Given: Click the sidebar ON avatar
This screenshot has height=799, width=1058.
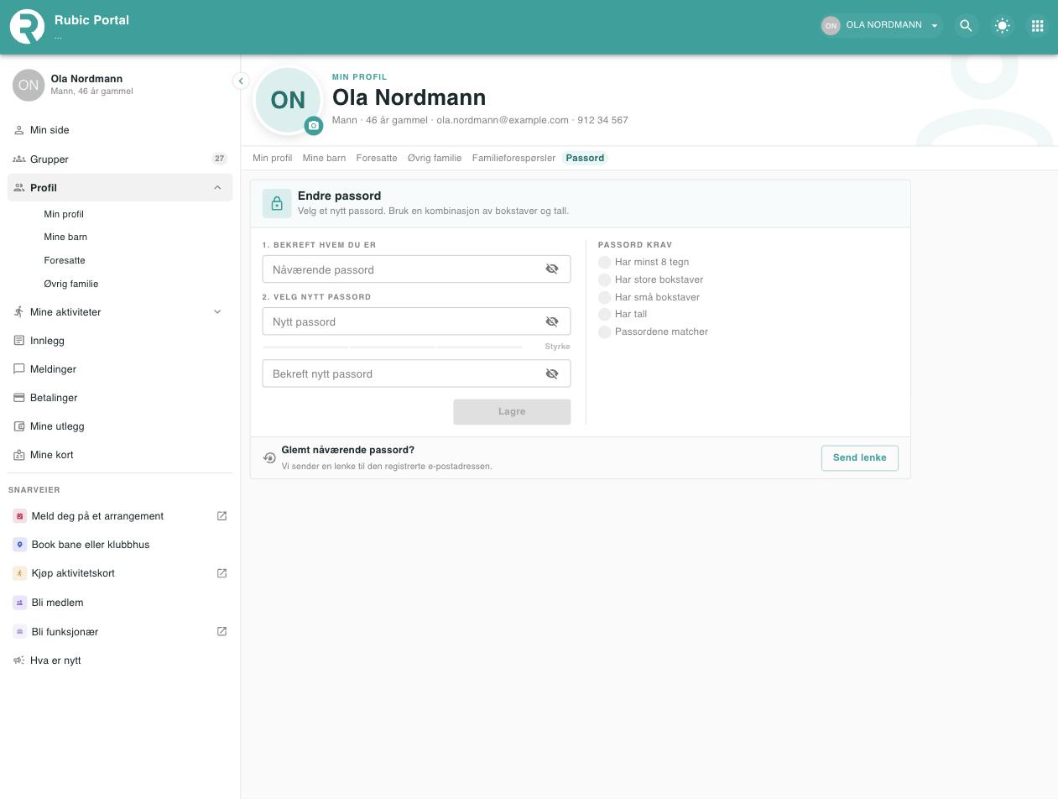Looking at the screenshot, I should click(x=29, y=85).
